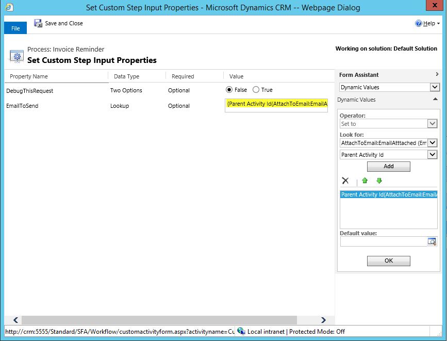Viewport: 447px width, 341px height.
Task: Open the Dynamic Values dropdown in Form Assistant
Action: 435,87
